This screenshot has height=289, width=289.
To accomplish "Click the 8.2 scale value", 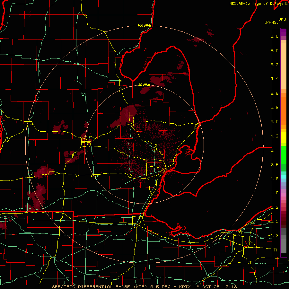I will pos(275,65).
